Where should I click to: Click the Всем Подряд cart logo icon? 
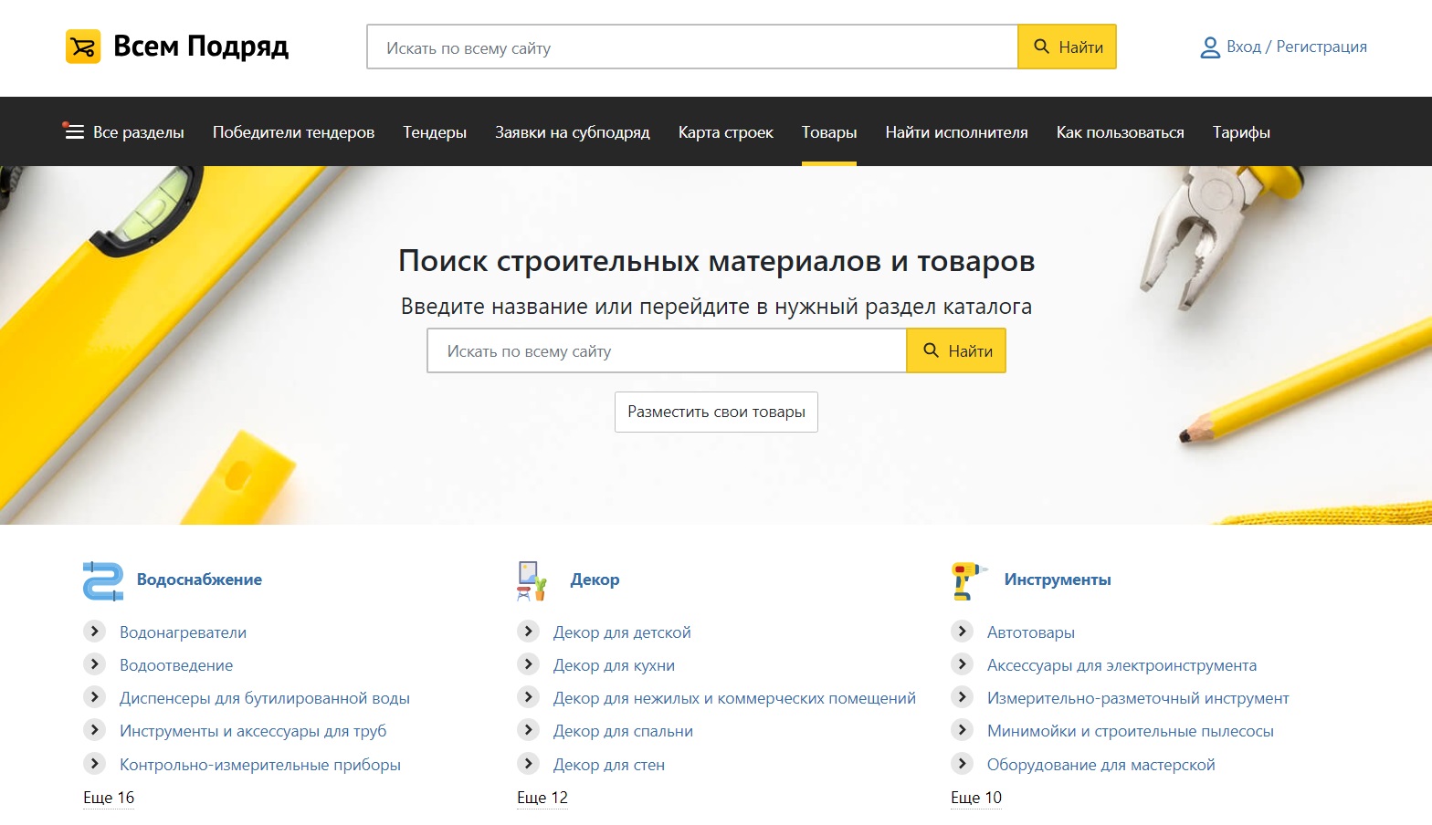[83, 47]
